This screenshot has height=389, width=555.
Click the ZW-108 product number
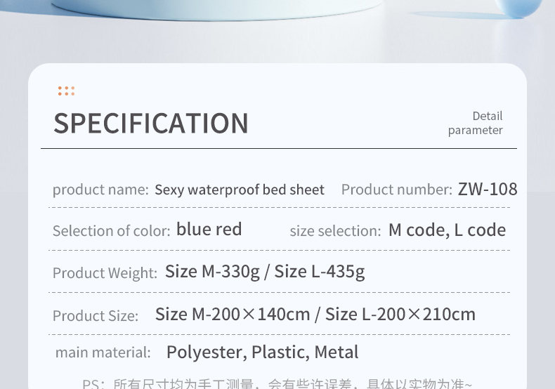(488, 189)
